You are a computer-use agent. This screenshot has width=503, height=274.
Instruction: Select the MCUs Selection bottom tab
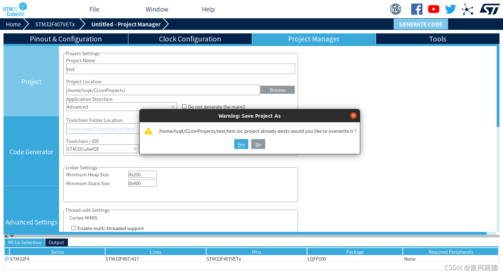[x=25, y=242]
